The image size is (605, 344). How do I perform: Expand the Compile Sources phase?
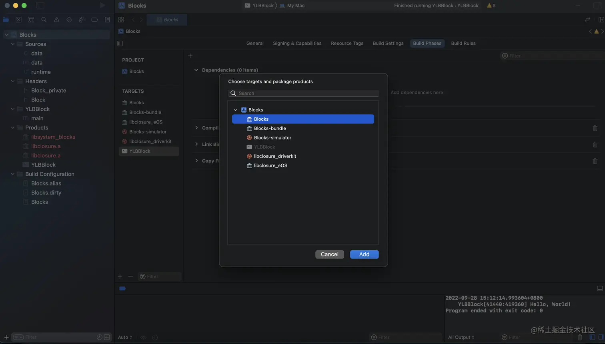pyautogui.click(x=196, y=128)
